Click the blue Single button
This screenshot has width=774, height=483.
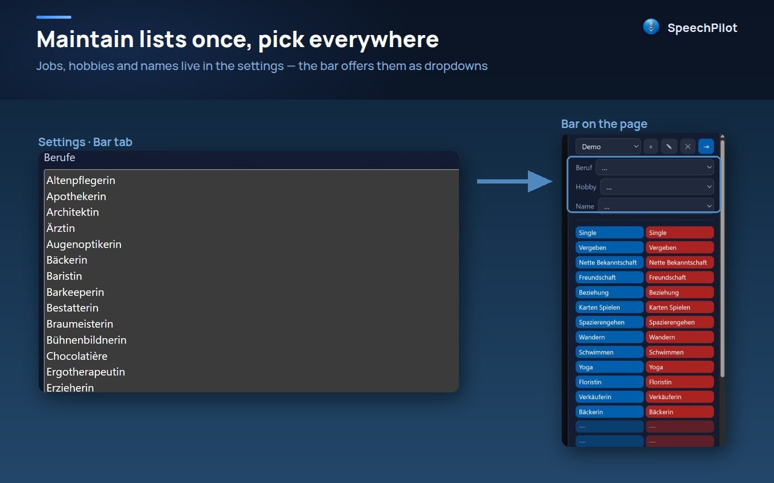pyautogui.click(x=610, y=232)
